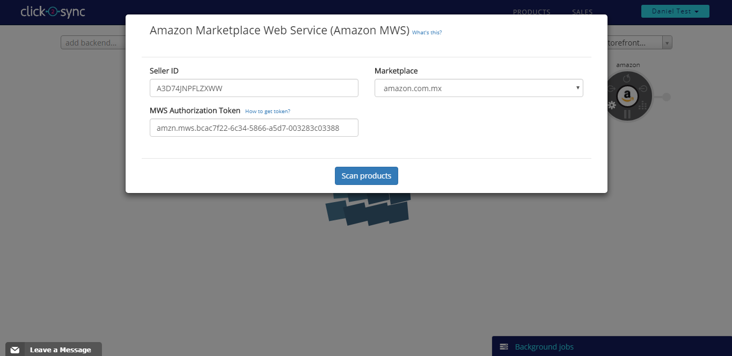Click the Seller ID label
The width and height of the screenshot is (732, 356).
pos(164,71)
